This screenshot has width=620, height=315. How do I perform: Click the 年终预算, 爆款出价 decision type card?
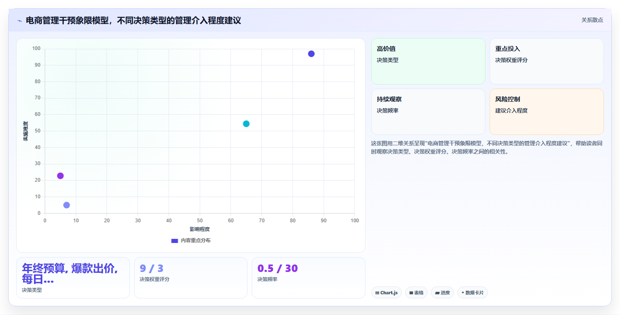pos(73,278)
